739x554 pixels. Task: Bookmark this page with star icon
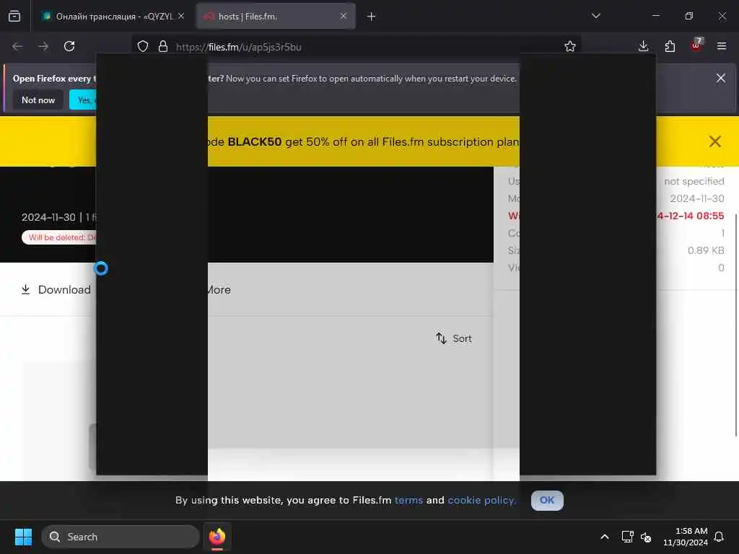click(x=570, y=46)
